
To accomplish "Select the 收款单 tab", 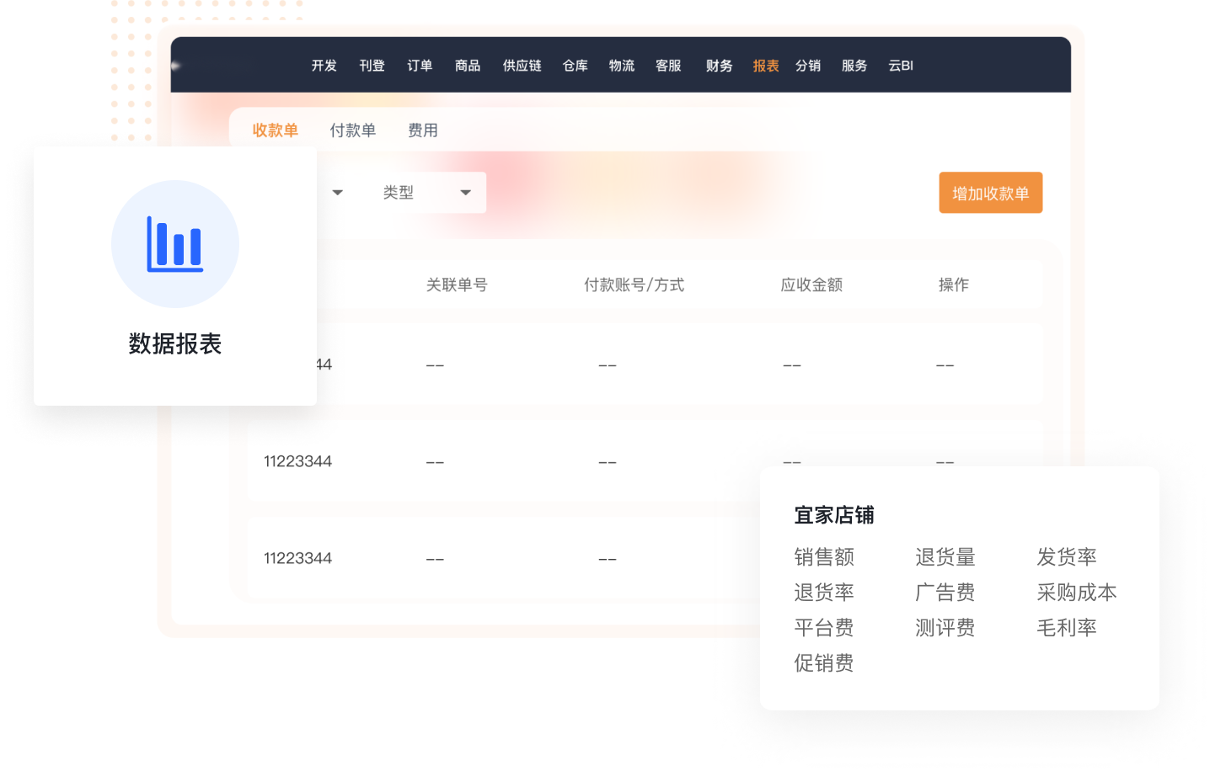I will (275, 130).
